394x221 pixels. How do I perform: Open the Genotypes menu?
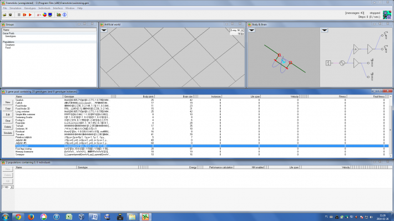30,8
